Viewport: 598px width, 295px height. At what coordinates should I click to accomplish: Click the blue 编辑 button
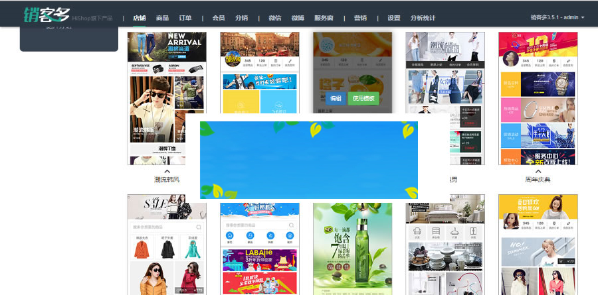pyautogui.click(x=336, y=99)
